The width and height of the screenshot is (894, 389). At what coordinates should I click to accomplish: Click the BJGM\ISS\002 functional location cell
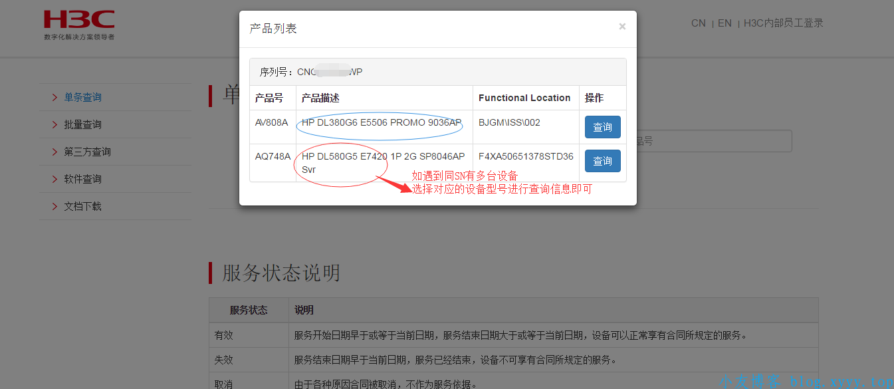pos(509,122)
